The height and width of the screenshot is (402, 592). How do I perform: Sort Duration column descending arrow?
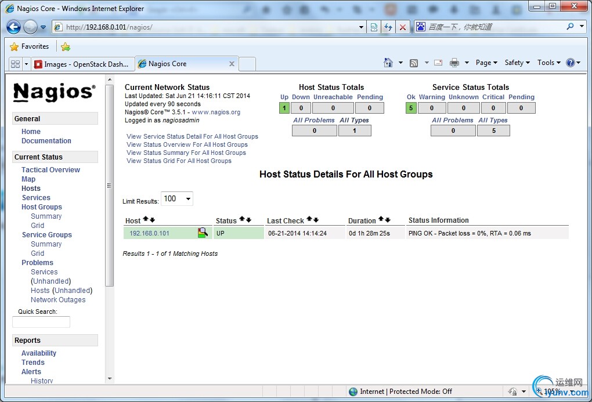pos(388,219)
